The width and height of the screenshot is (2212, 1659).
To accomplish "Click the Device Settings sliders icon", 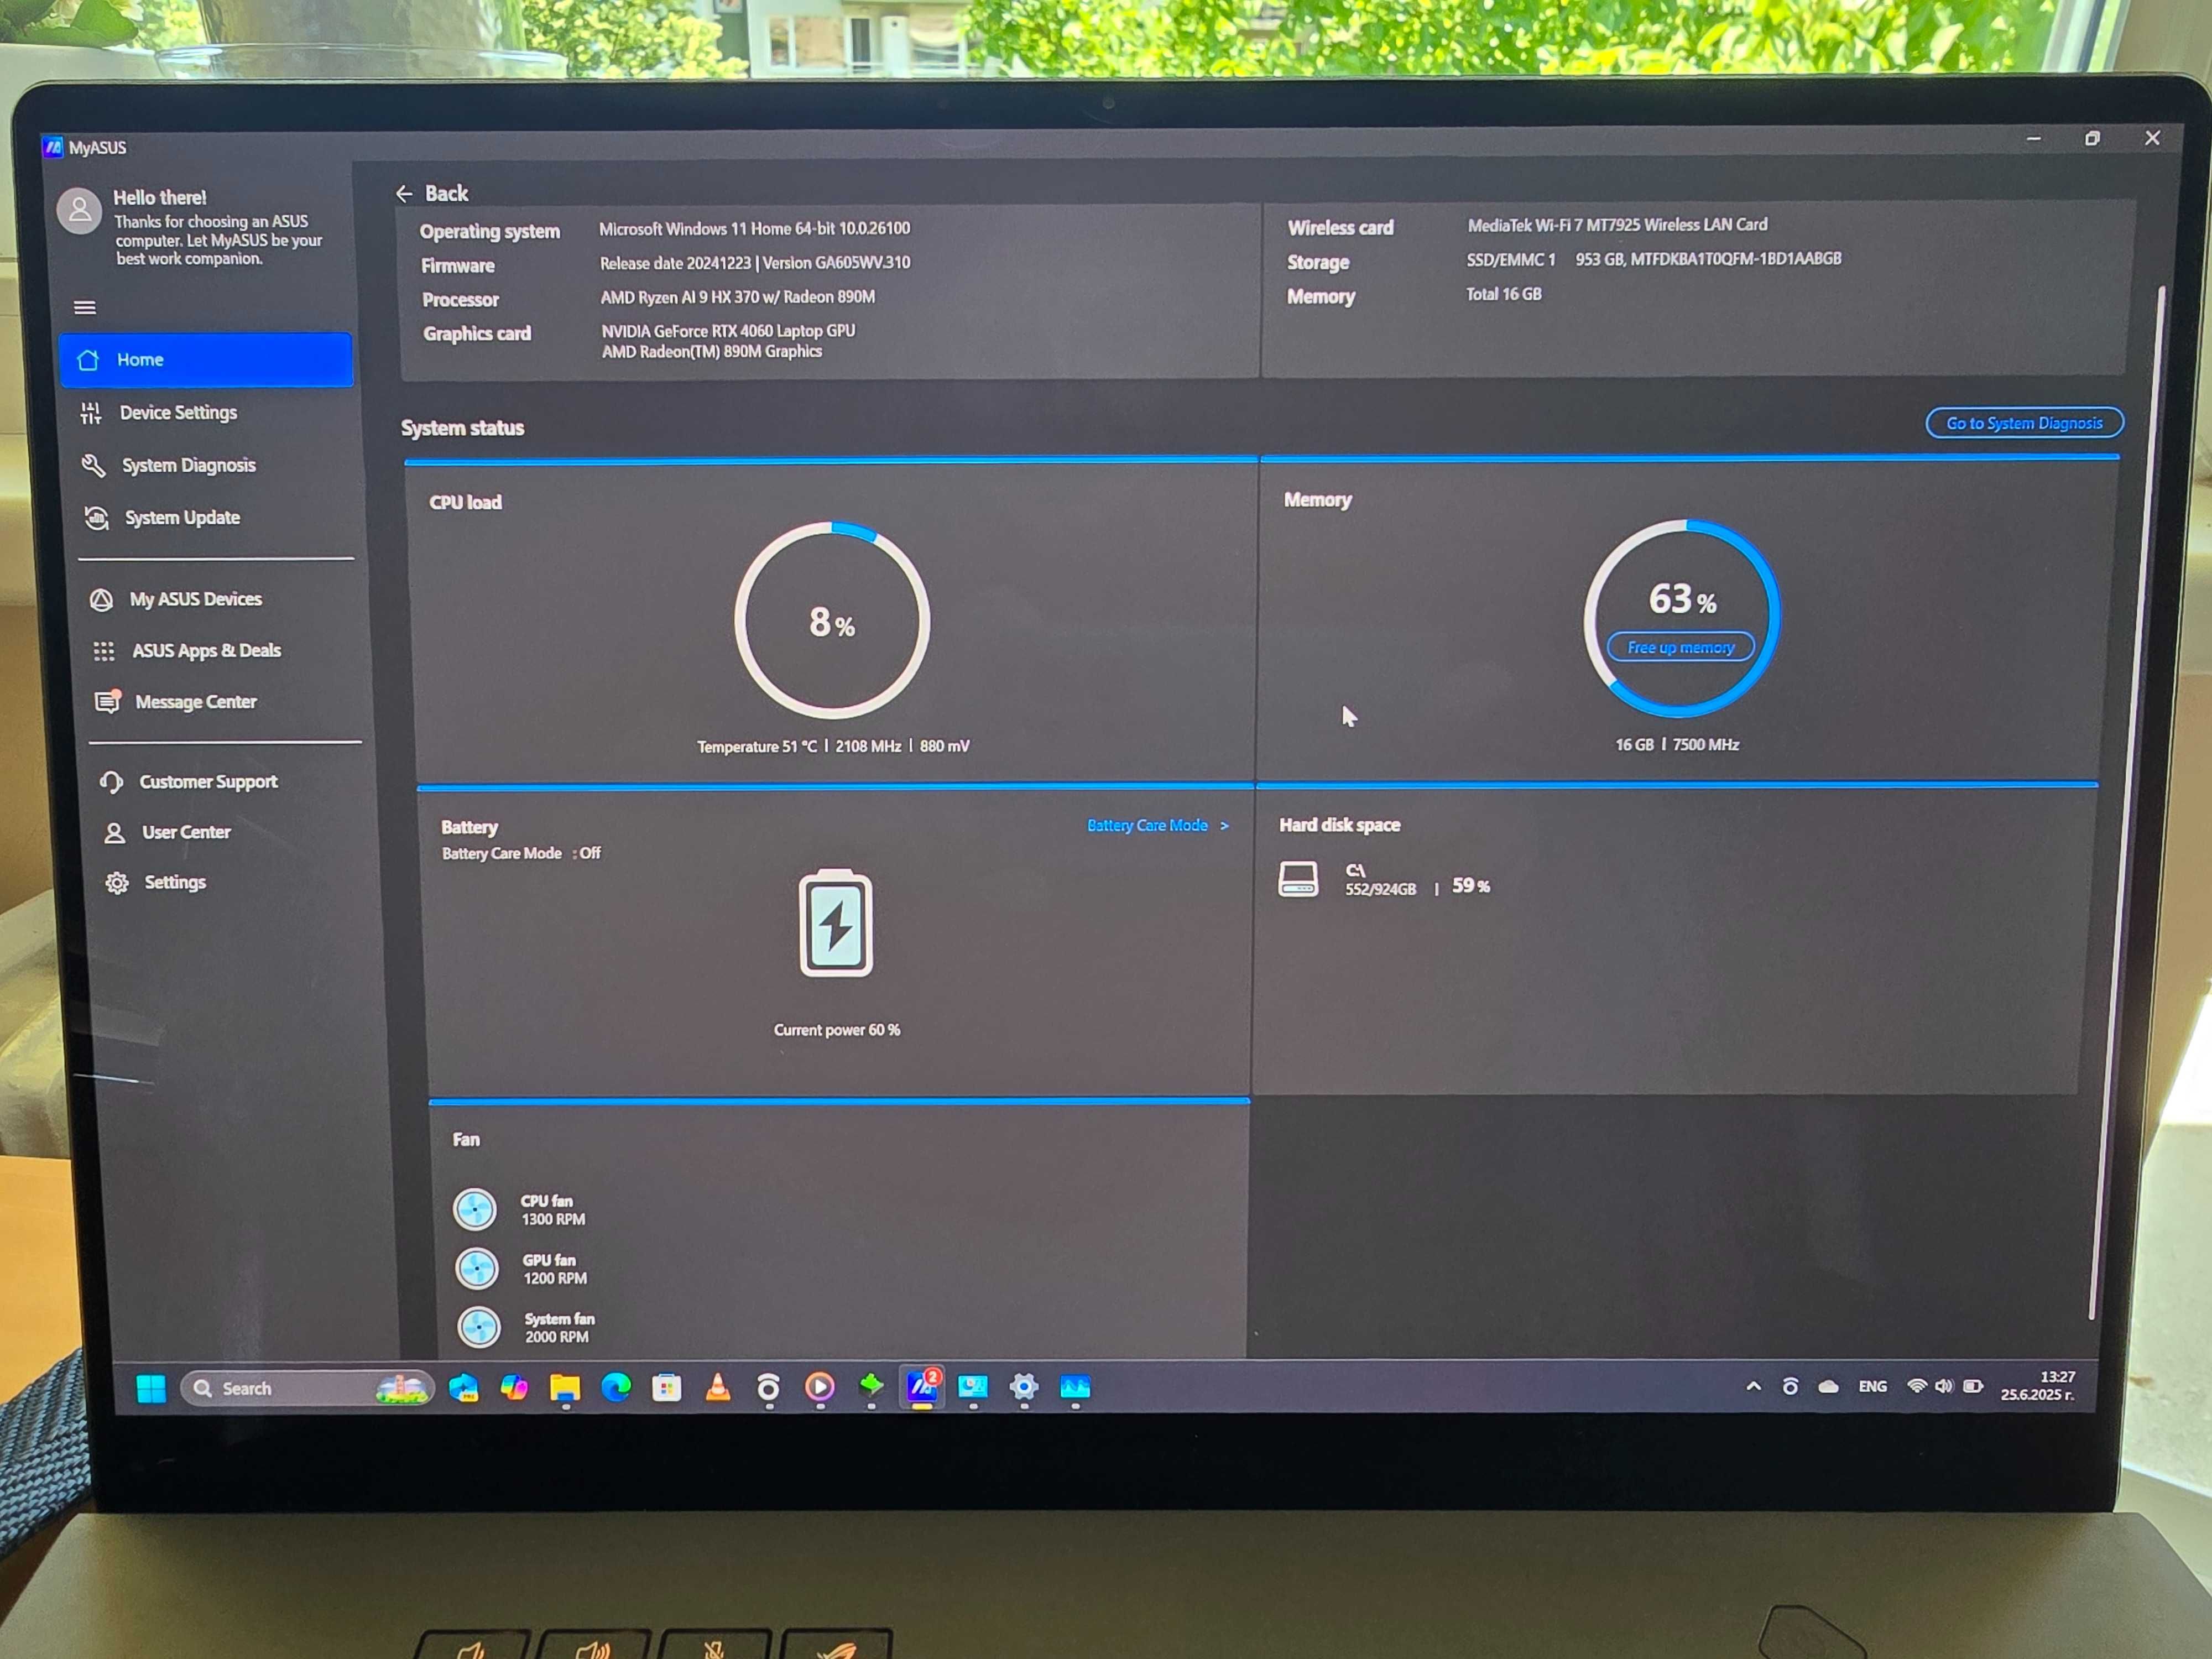I will 91,413.
